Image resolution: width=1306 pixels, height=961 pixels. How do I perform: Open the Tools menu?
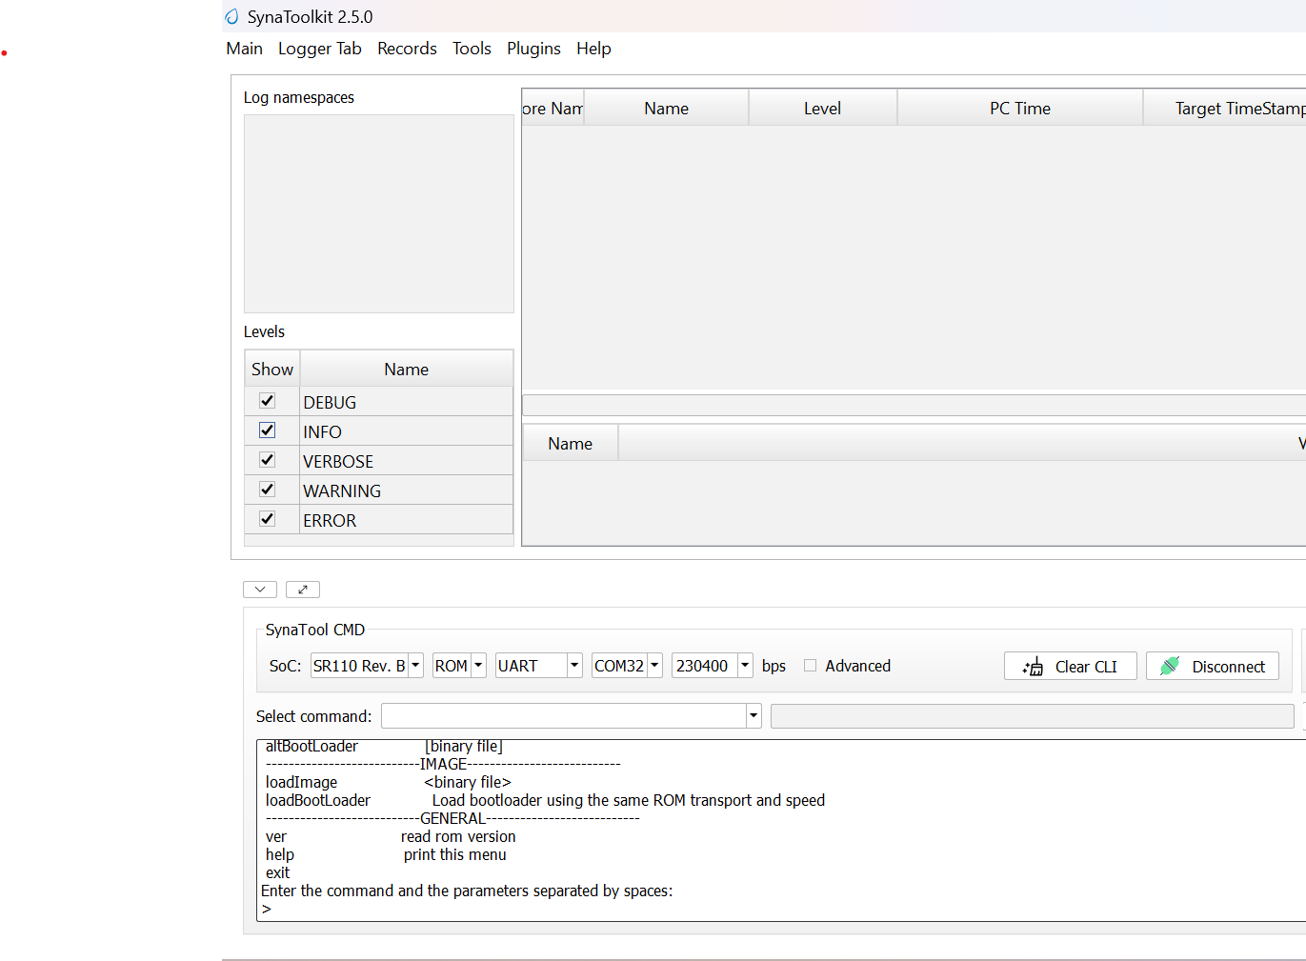pos(472,49)
